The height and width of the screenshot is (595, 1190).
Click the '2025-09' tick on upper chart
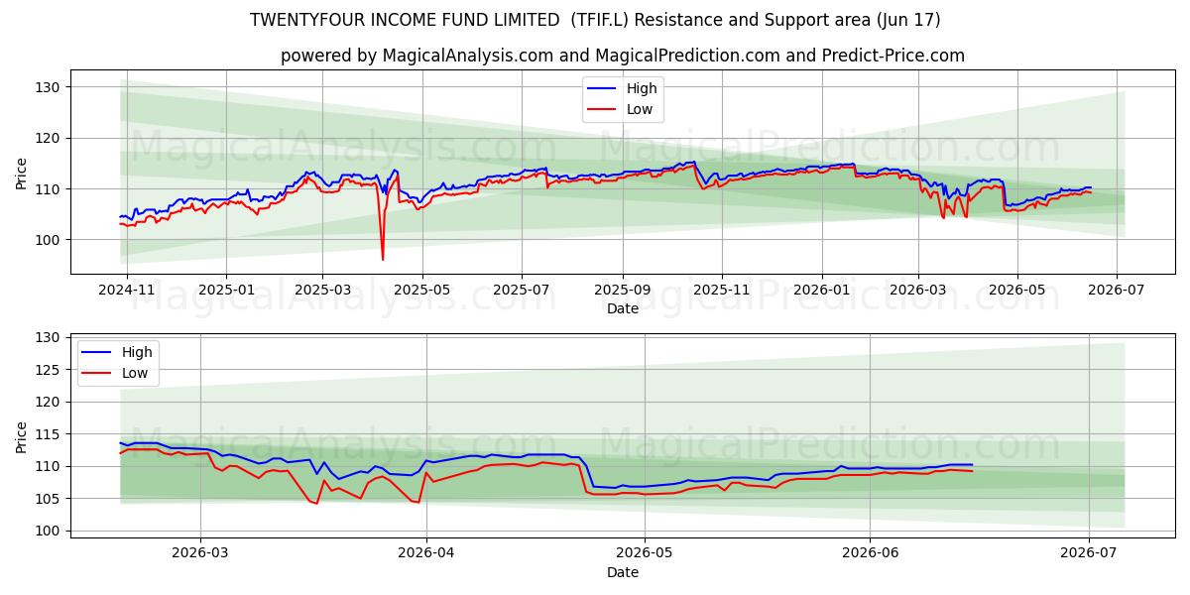click(x=623, y=290)
